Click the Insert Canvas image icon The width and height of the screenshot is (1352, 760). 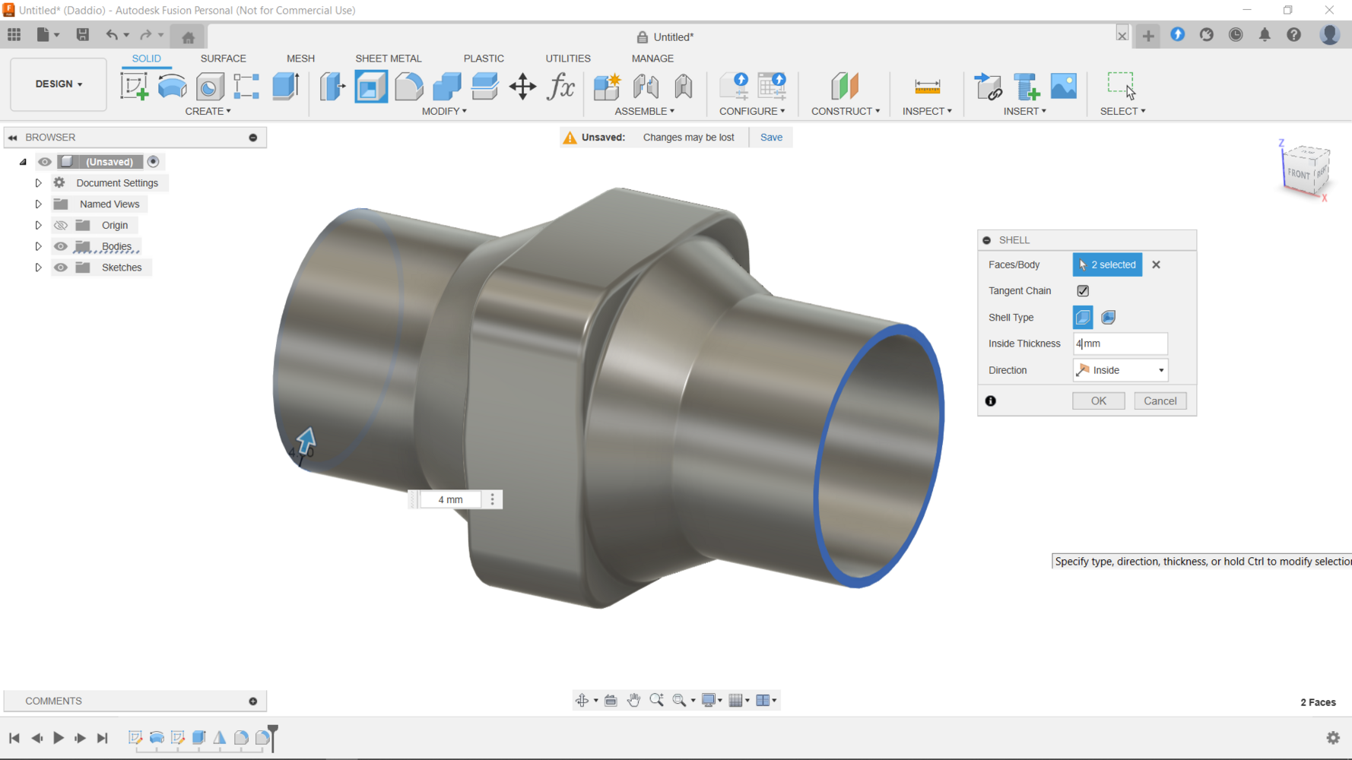1063,86
